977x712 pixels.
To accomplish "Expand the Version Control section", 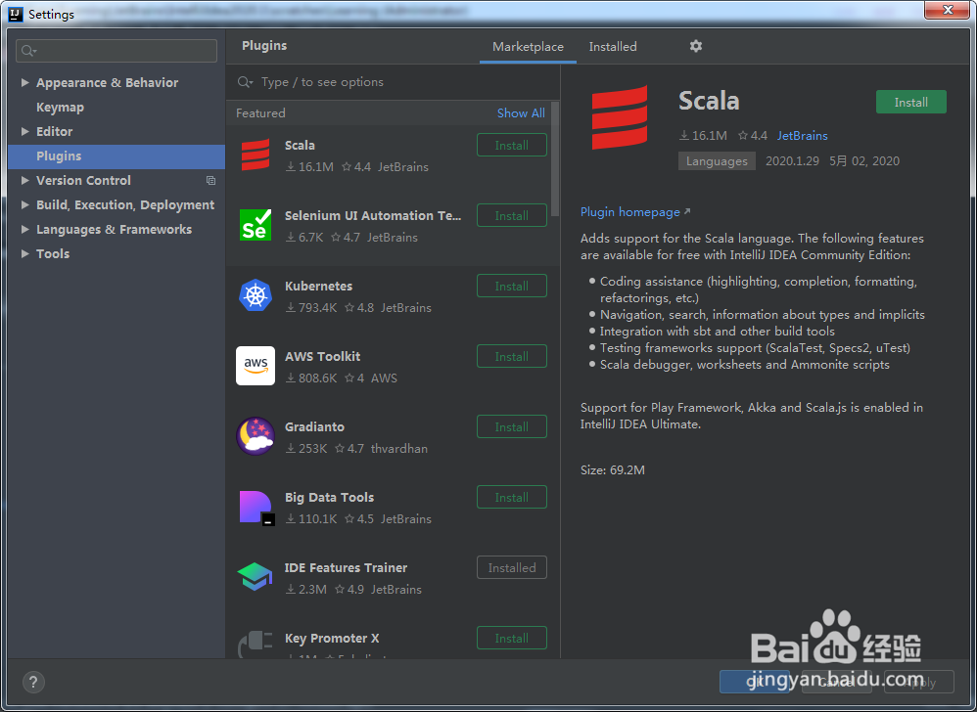I will (x=24, y=181).
